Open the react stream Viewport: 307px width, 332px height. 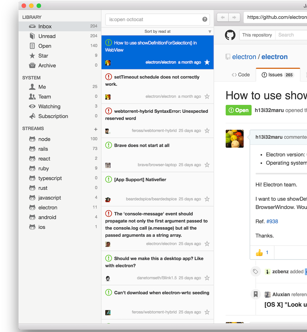pos(60,158)
